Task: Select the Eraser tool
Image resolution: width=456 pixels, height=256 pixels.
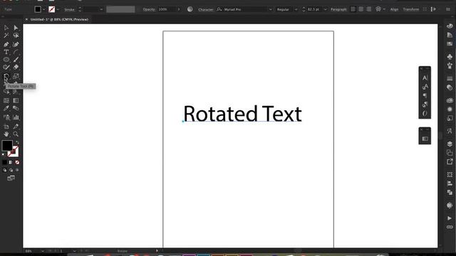Action: coord(16,67)
